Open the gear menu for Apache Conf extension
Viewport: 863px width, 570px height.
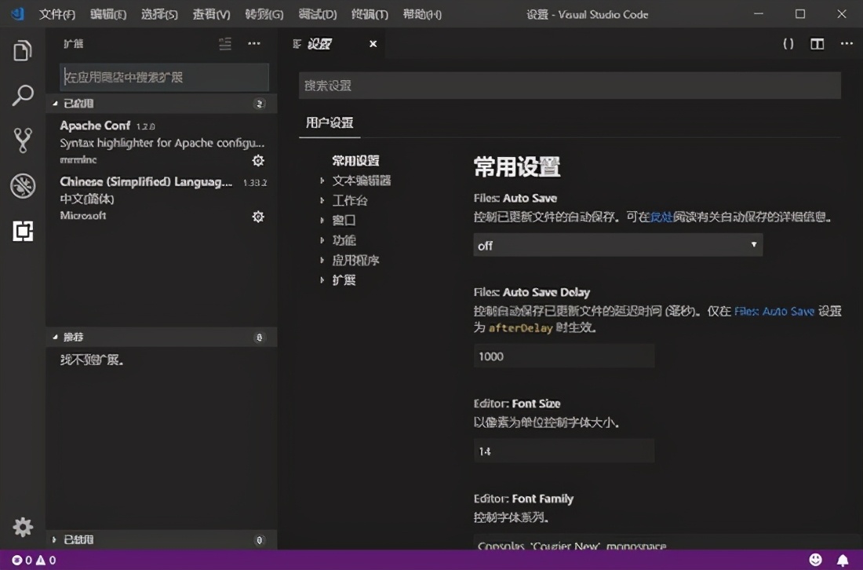(258, 160)
